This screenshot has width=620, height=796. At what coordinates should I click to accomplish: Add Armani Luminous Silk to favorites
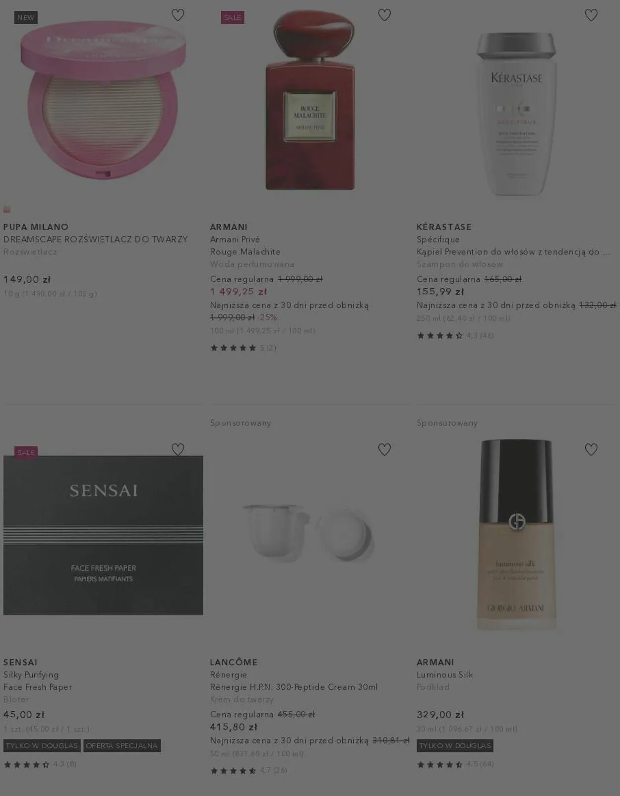coord(591,449)
